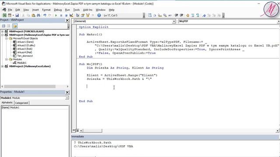The height and width of the screenshot is (157, 280).
Task: Click '? ThisWorkbook.Path' in Immediate window
Action: [92, 143]
